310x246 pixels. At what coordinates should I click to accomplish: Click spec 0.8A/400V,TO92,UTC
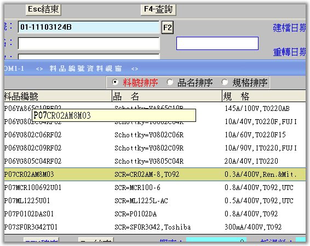coord(259,188)
